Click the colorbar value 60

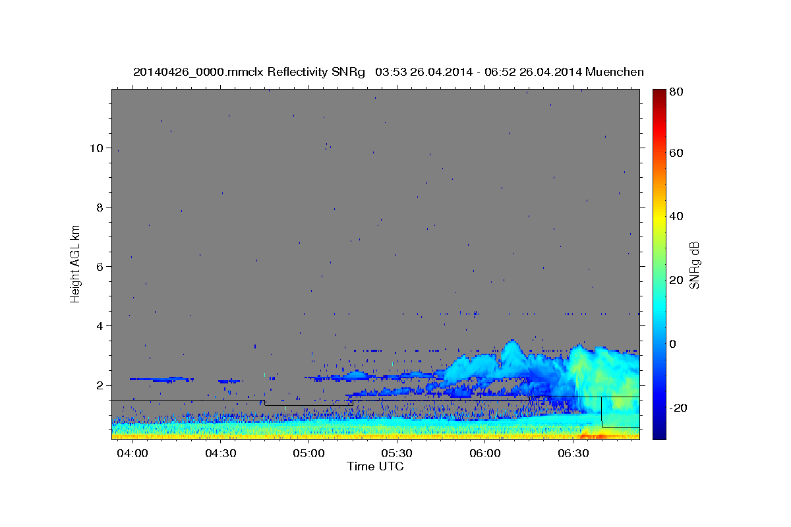click(676, 153)
